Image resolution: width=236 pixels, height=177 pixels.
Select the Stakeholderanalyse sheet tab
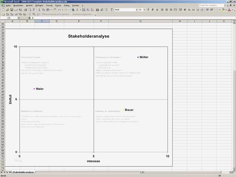tap(23, 172)
